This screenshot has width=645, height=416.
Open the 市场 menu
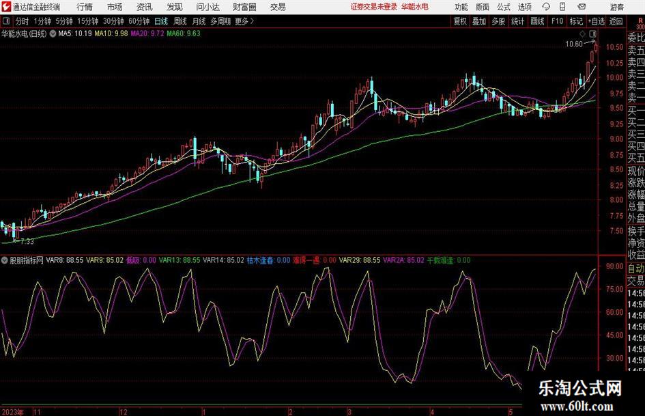[x=115, y=7]
